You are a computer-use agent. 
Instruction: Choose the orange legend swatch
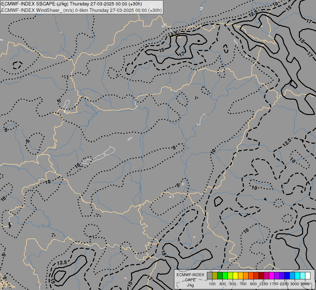tap(246, 276)
